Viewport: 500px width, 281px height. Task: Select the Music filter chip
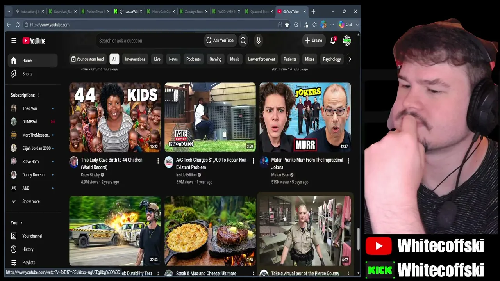coord(235,59)
